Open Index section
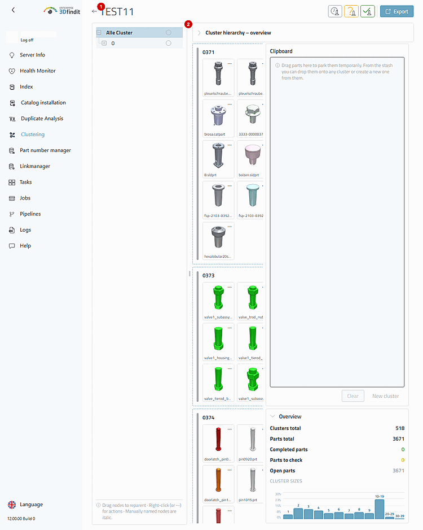Screen dimensions: 423x530 (27, 86)
